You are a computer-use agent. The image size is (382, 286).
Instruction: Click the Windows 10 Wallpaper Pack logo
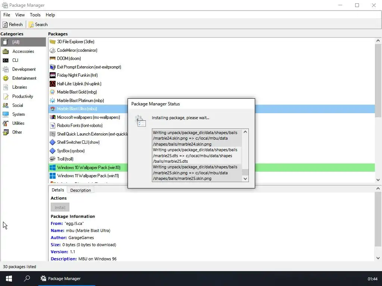[x=52, y=168]
